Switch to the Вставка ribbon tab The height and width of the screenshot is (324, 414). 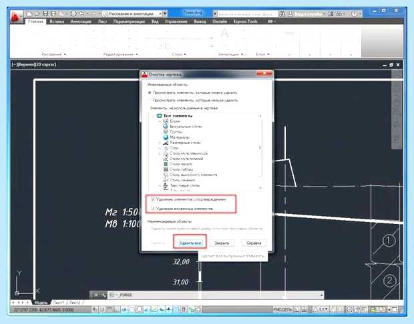[x=57, y=21]
